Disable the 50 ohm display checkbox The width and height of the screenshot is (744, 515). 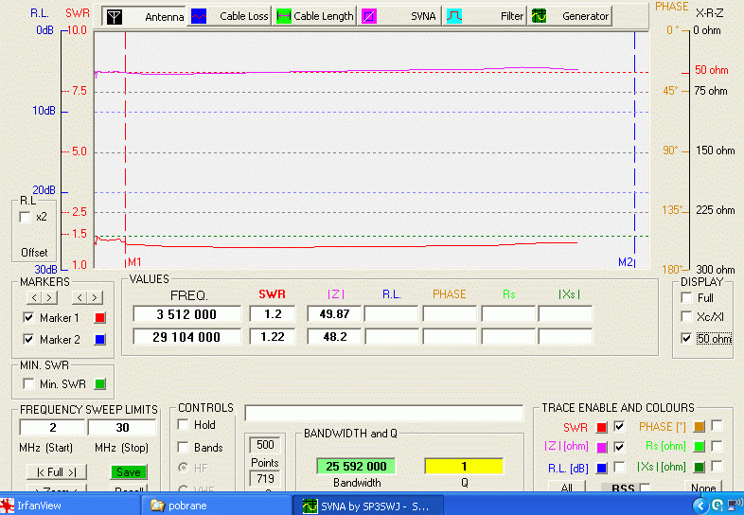point(686,338)
